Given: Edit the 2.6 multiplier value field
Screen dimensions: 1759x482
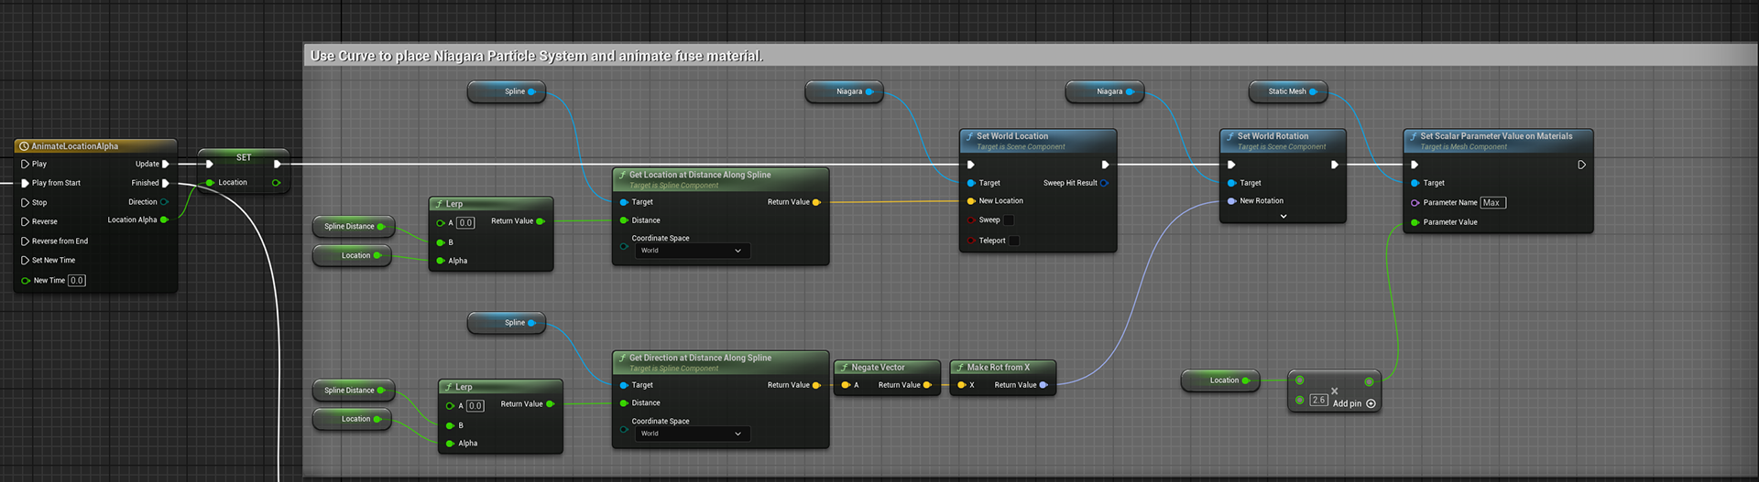Looking at the screenshot, I should tap(1318, 401).
